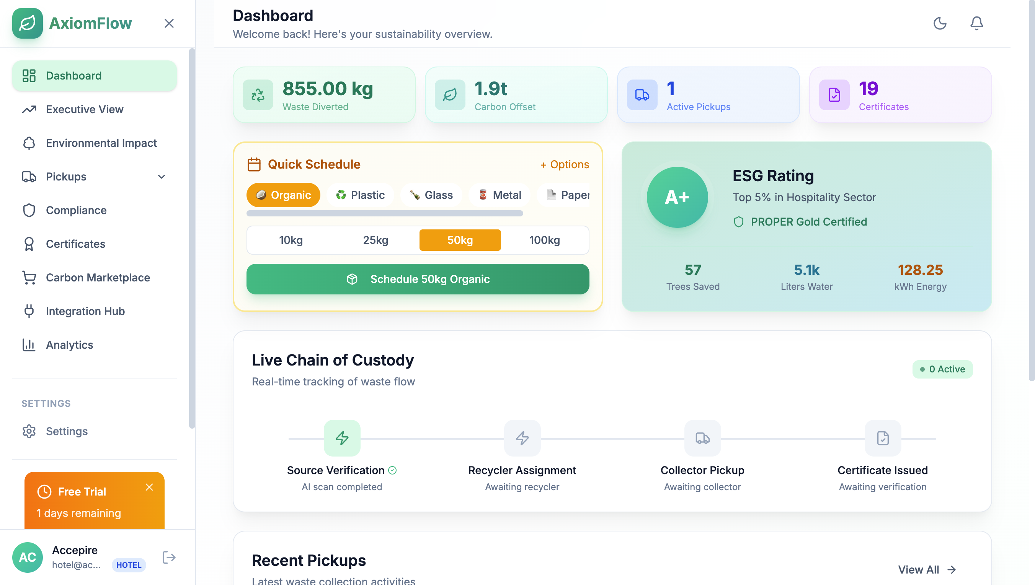1035x585 pixels.
Task: Click the Environmental Impact icon
Action: [29, 143]
